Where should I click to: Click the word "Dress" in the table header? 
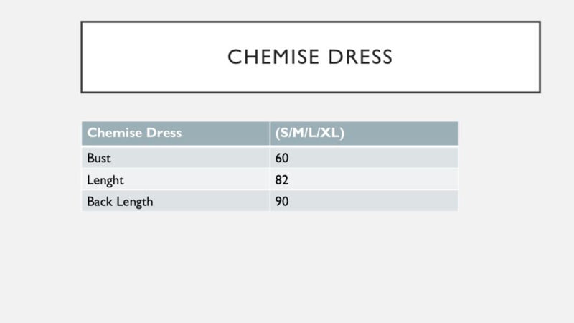pos(161,134)
